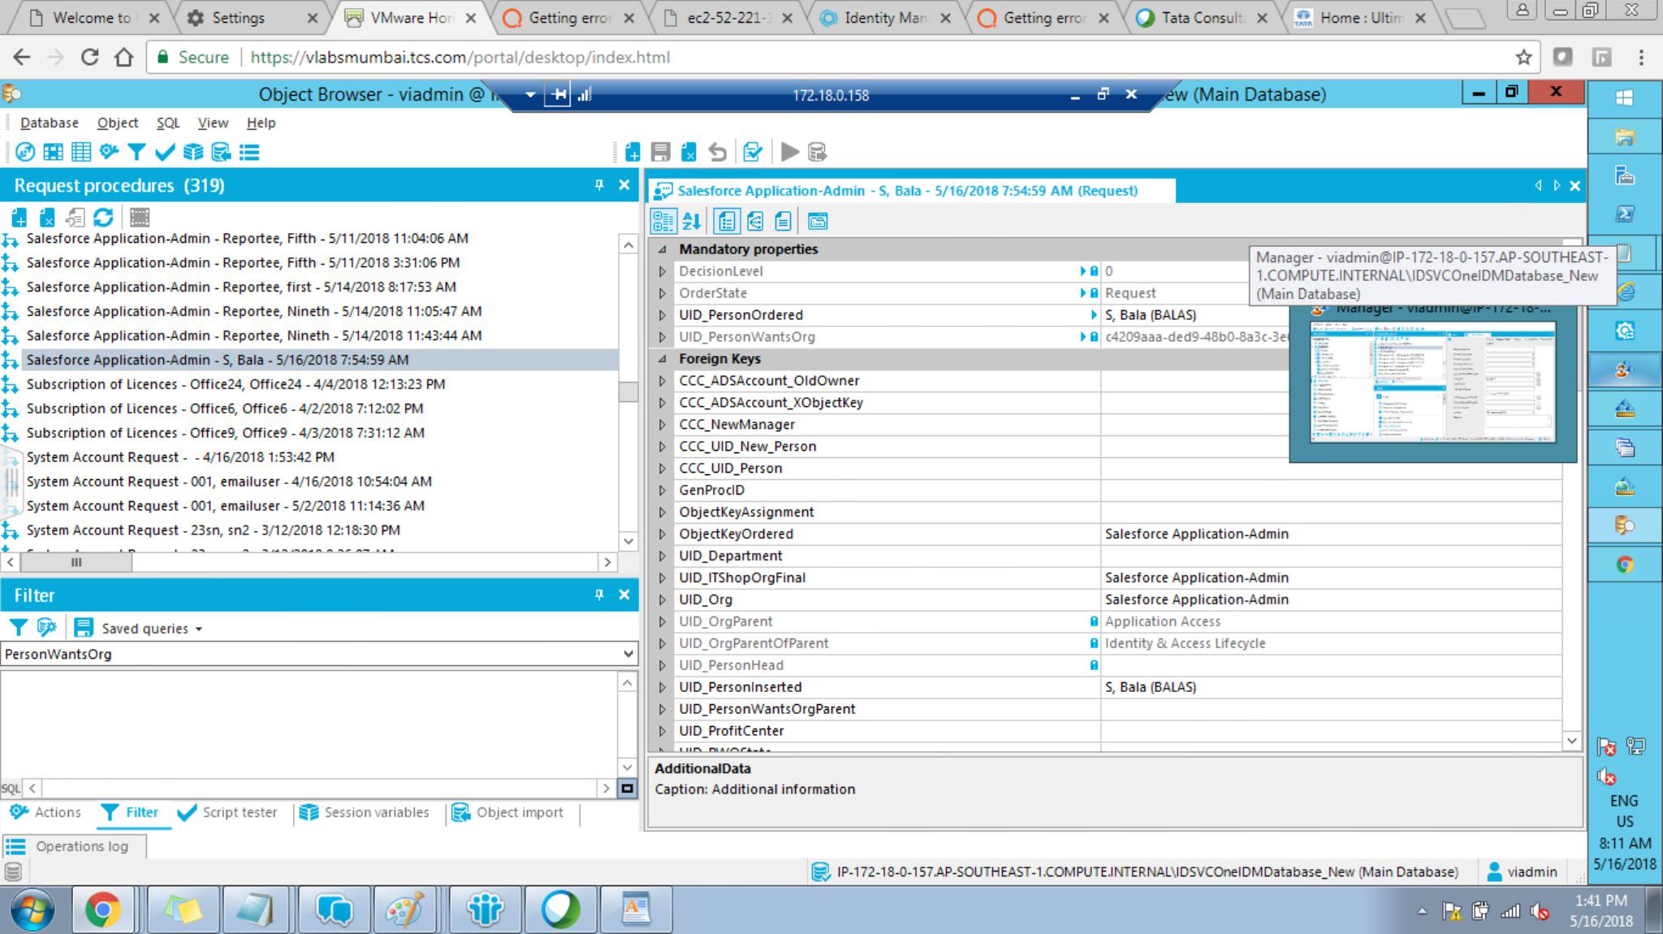This screenshot has width=1663, height=934.
Task: Click the request list vertical scrollbar thumb
Action: [628, 392]
